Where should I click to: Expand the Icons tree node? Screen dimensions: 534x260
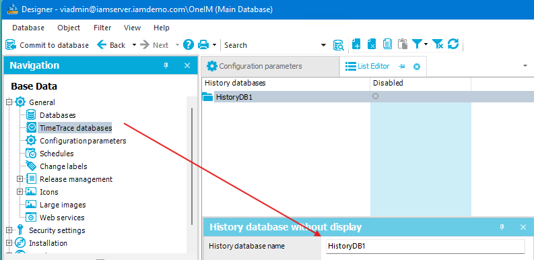tap(20, 191)
